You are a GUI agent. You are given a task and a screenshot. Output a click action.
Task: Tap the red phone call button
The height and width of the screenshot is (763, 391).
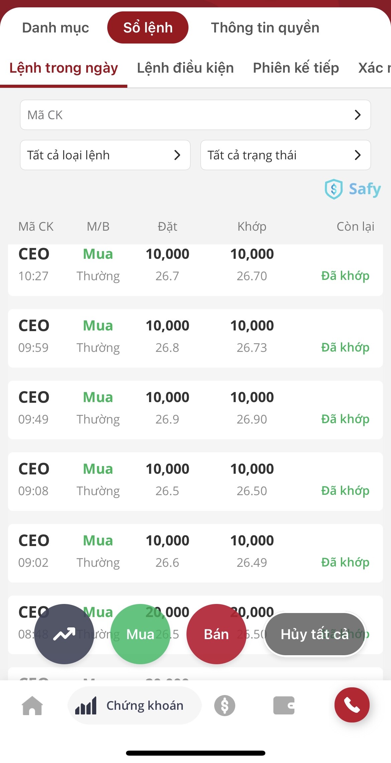[x=352, y=705]
